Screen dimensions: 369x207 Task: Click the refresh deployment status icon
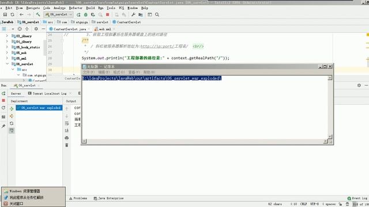coord(12,123)
